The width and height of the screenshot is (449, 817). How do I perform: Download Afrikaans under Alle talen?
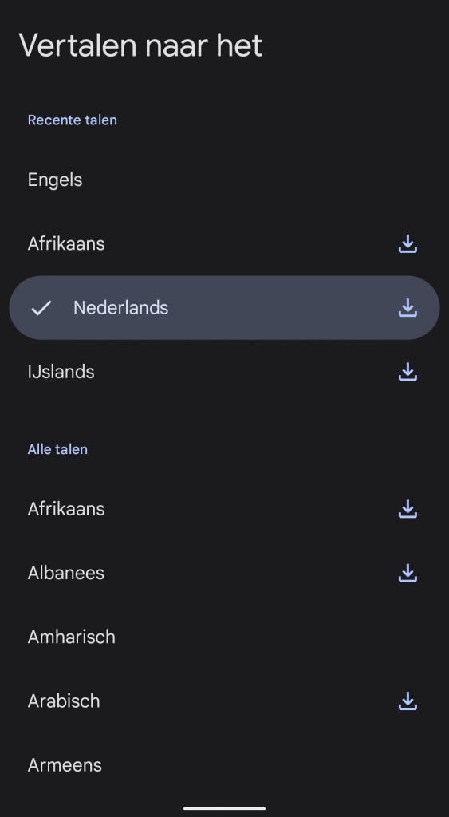[408, 509]
